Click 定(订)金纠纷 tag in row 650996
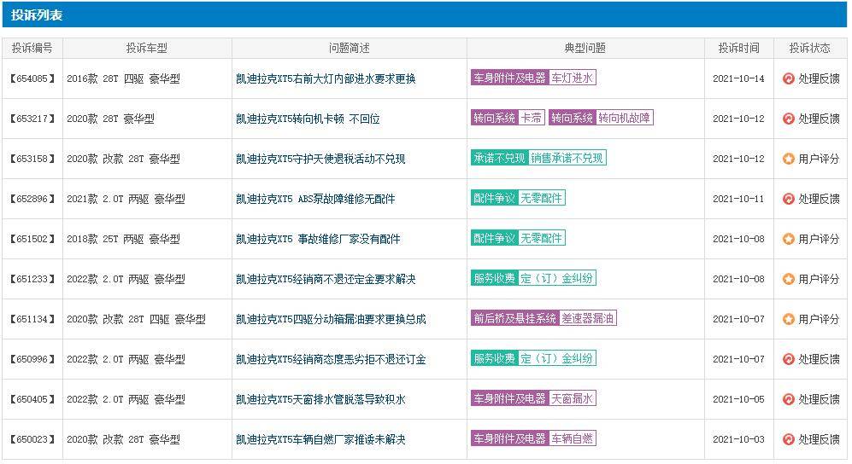 [556, 359]
